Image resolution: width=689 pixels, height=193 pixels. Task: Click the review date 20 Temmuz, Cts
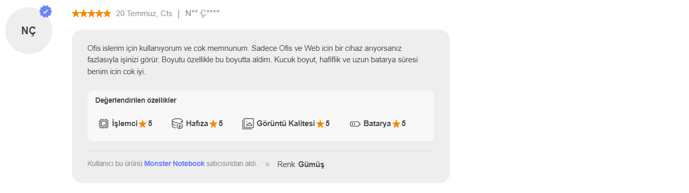[144, 13]
